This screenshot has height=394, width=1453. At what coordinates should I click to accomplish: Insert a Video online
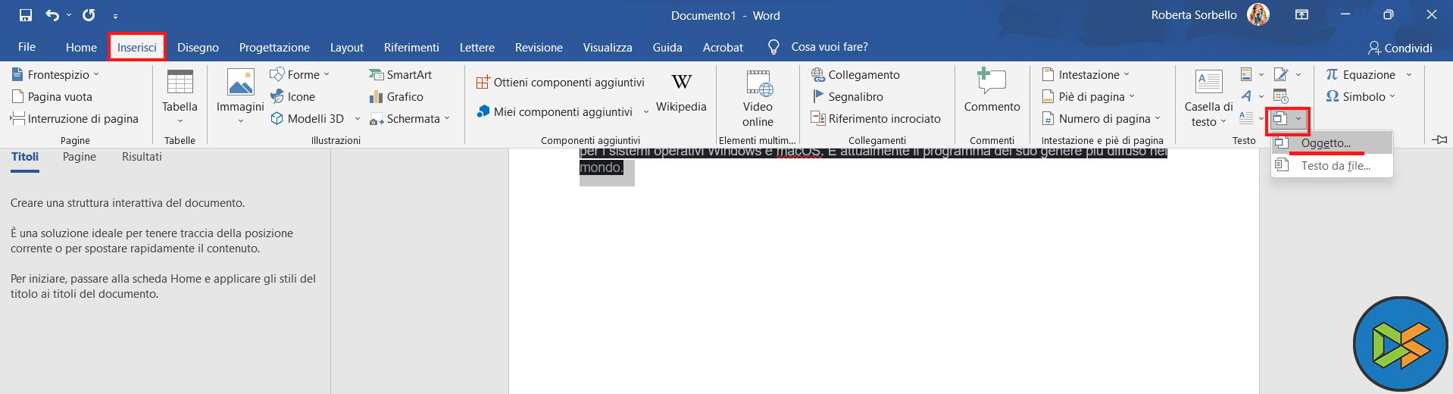tap(758, 98)
